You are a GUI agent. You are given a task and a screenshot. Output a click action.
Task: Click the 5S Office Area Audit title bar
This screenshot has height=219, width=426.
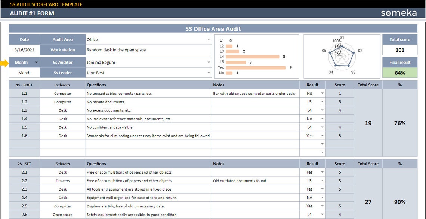pyautogui.click(x=213, y=29)
